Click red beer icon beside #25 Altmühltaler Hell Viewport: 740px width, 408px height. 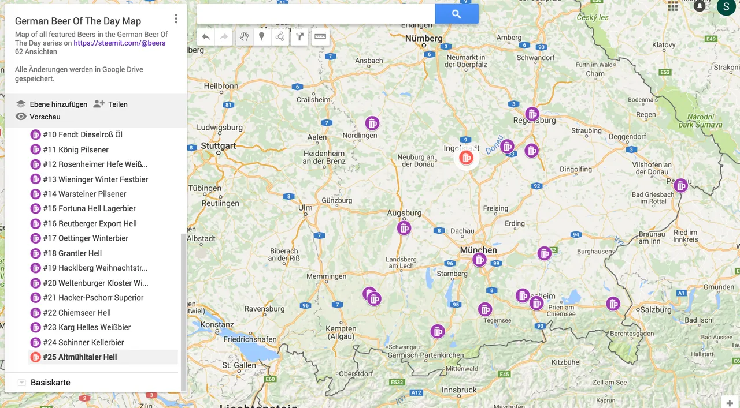point(35,357)
